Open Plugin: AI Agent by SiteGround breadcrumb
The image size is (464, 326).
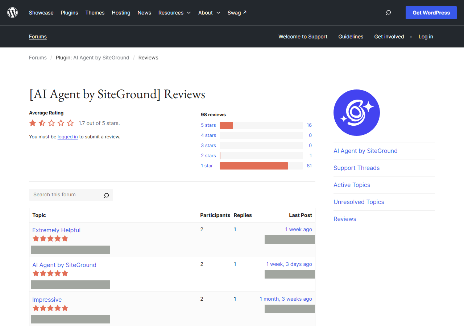(92, 58)
